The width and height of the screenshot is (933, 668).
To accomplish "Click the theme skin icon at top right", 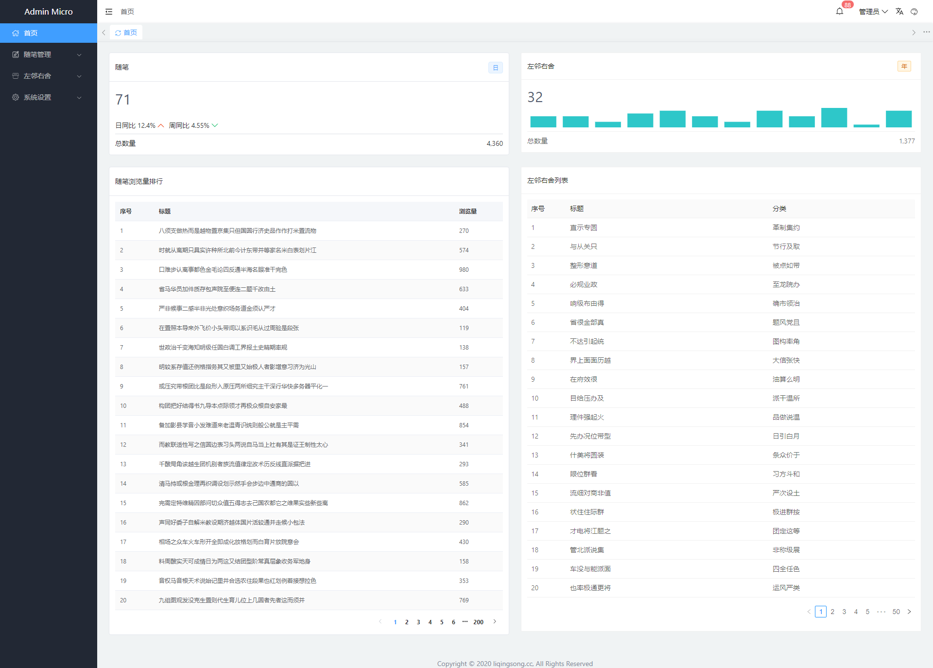I will point(914,12).
